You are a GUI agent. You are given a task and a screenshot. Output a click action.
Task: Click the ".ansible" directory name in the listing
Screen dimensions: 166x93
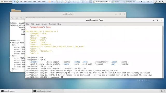[x=34, y=62]
